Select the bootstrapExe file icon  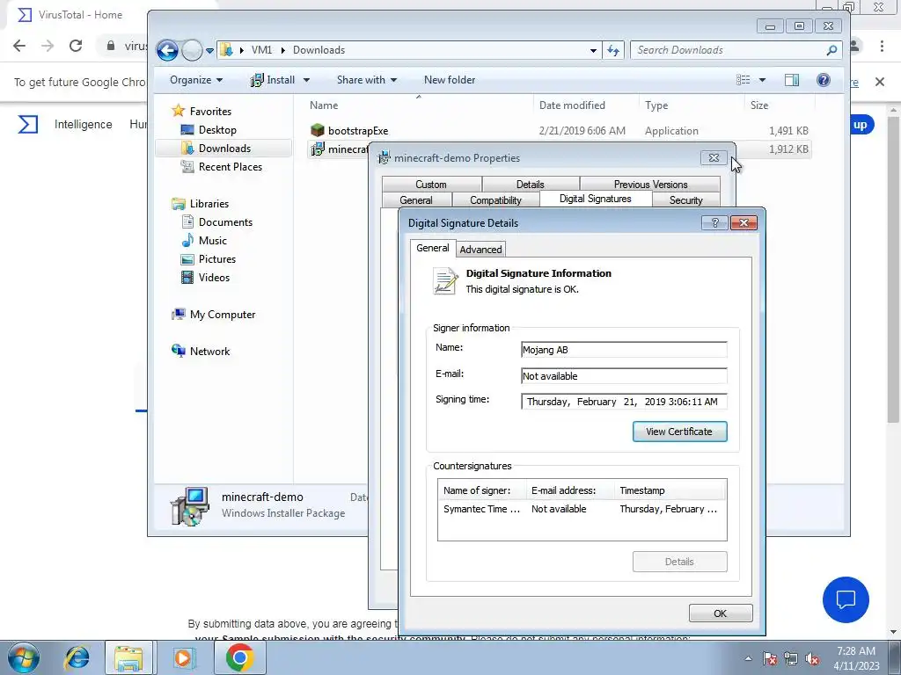(317, 130)
